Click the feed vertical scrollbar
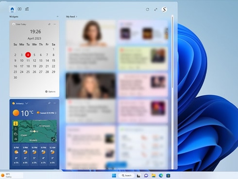This screenshot has height=179, width=238. pos(172,52)
